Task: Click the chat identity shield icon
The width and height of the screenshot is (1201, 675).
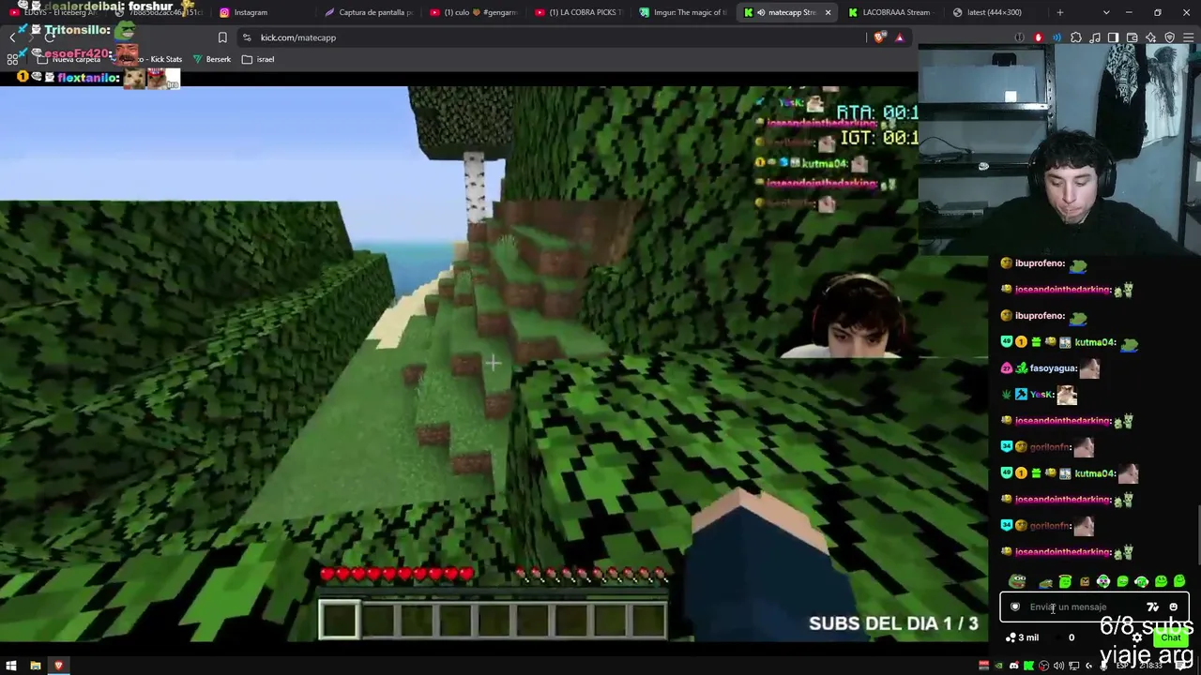Action: pos(1014,607)
